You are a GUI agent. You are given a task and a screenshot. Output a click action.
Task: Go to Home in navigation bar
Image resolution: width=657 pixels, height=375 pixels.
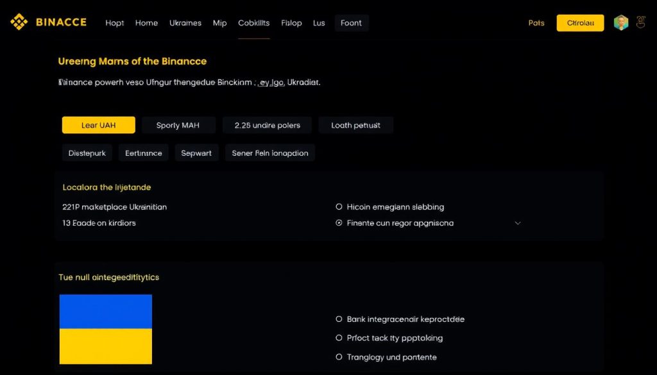146,23
